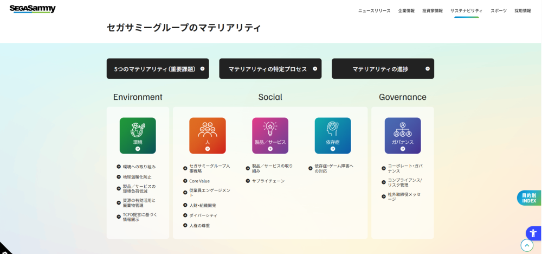Open the cookie settings corner icon
This screenshot has width=542, height=254.
(4, 250)
